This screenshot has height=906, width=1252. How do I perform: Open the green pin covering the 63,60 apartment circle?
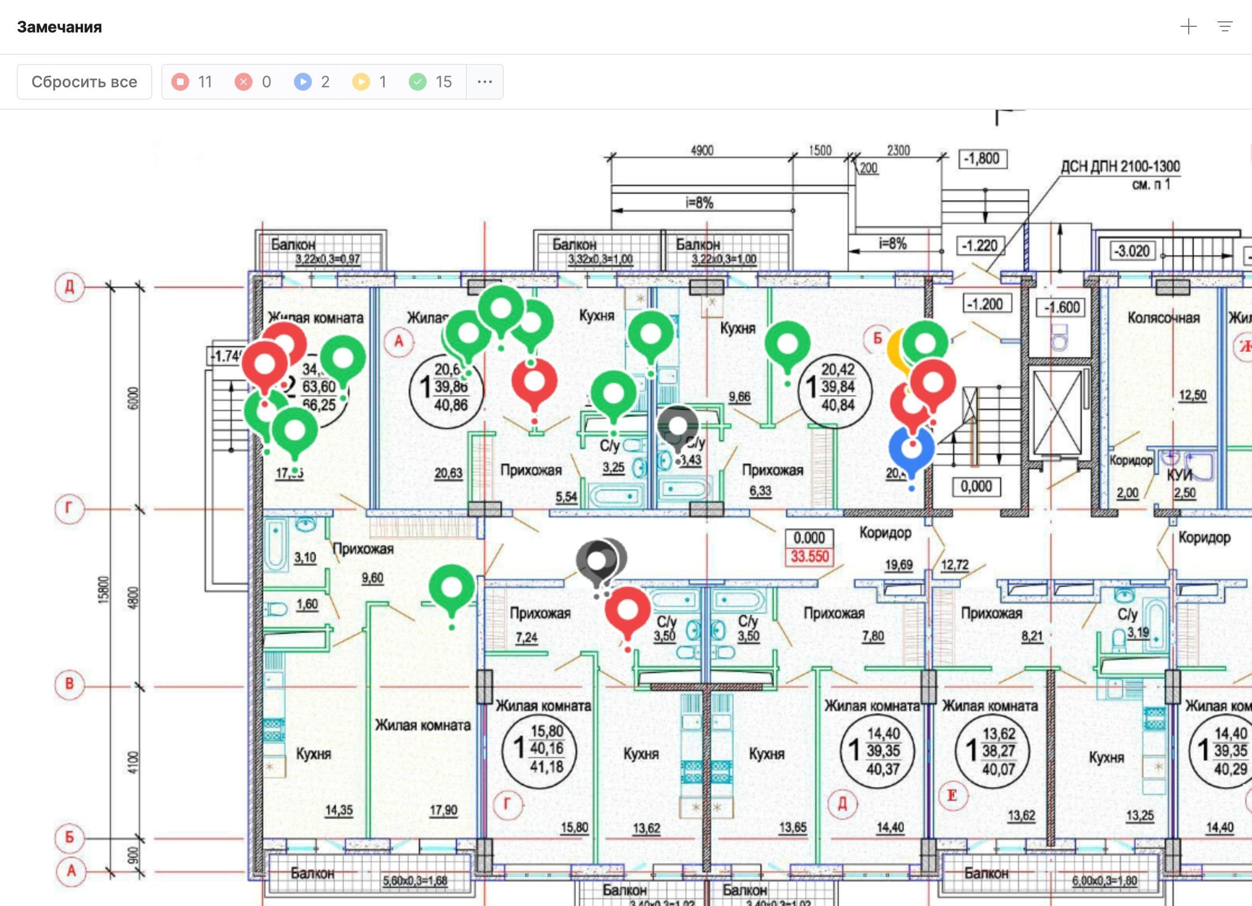pos(343,358)
